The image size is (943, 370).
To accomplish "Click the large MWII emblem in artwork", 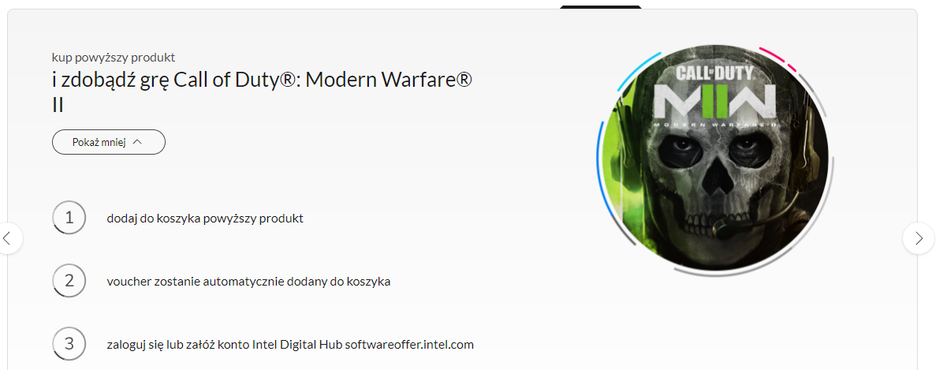I will tap(714, 101).
